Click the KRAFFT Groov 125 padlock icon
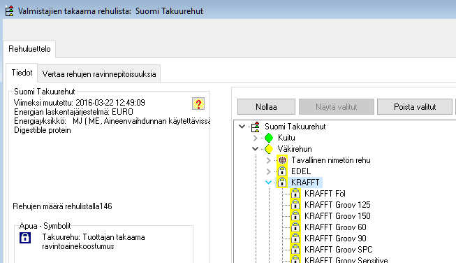456x263 pixels. (295, 204)
